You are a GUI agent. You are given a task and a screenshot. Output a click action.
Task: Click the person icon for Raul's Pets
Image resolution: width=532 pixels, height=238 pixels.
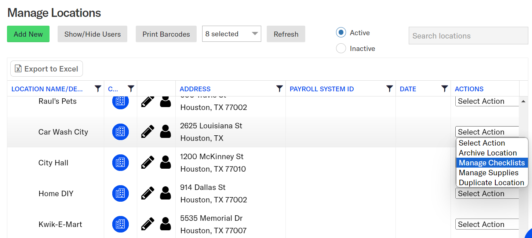coord(165,102)
